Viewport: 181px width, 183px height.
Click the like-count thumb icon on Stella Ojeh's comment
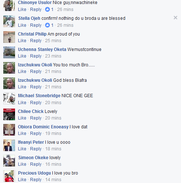(47, 25)
